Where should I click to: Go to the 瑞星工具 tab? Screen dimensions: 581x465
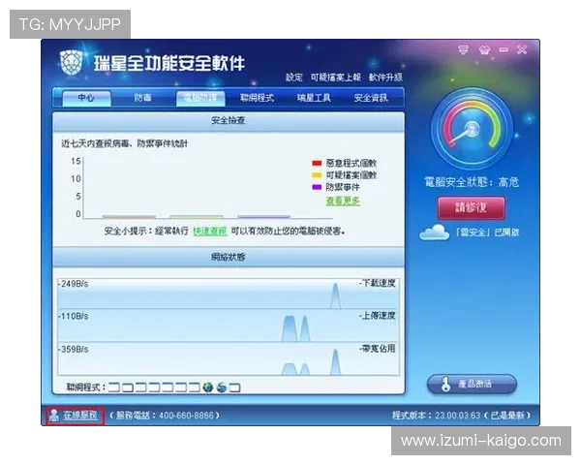(x=314, y=98)
